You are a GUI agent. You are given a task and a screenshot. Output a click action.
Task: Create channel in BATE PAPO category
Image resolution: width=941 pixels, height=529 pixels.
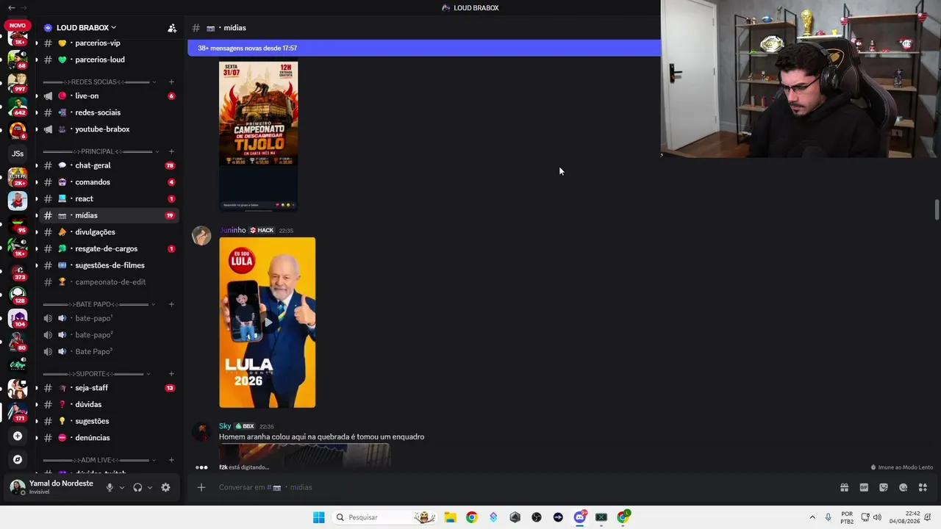[x=171, y=304]
